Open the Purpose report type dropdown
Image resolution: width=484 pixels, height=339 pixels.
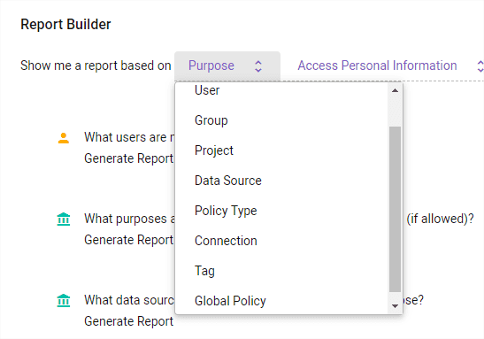[x=227, y=66]
